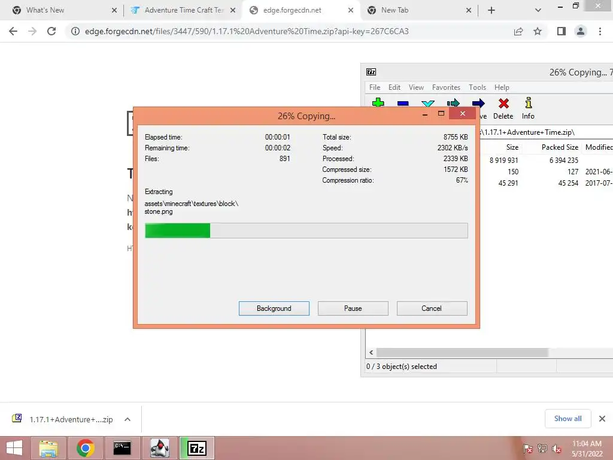Click the muted volume tray icon
Image resolution: width=613 pixels, height=460 pixels.
pyautogui.click(x=556, y=449)
